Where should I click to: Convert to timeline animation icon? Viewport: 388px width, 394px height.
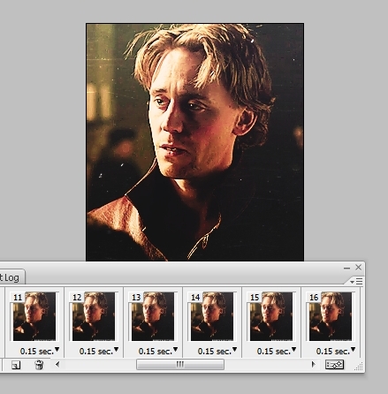(x=334, y=365)
